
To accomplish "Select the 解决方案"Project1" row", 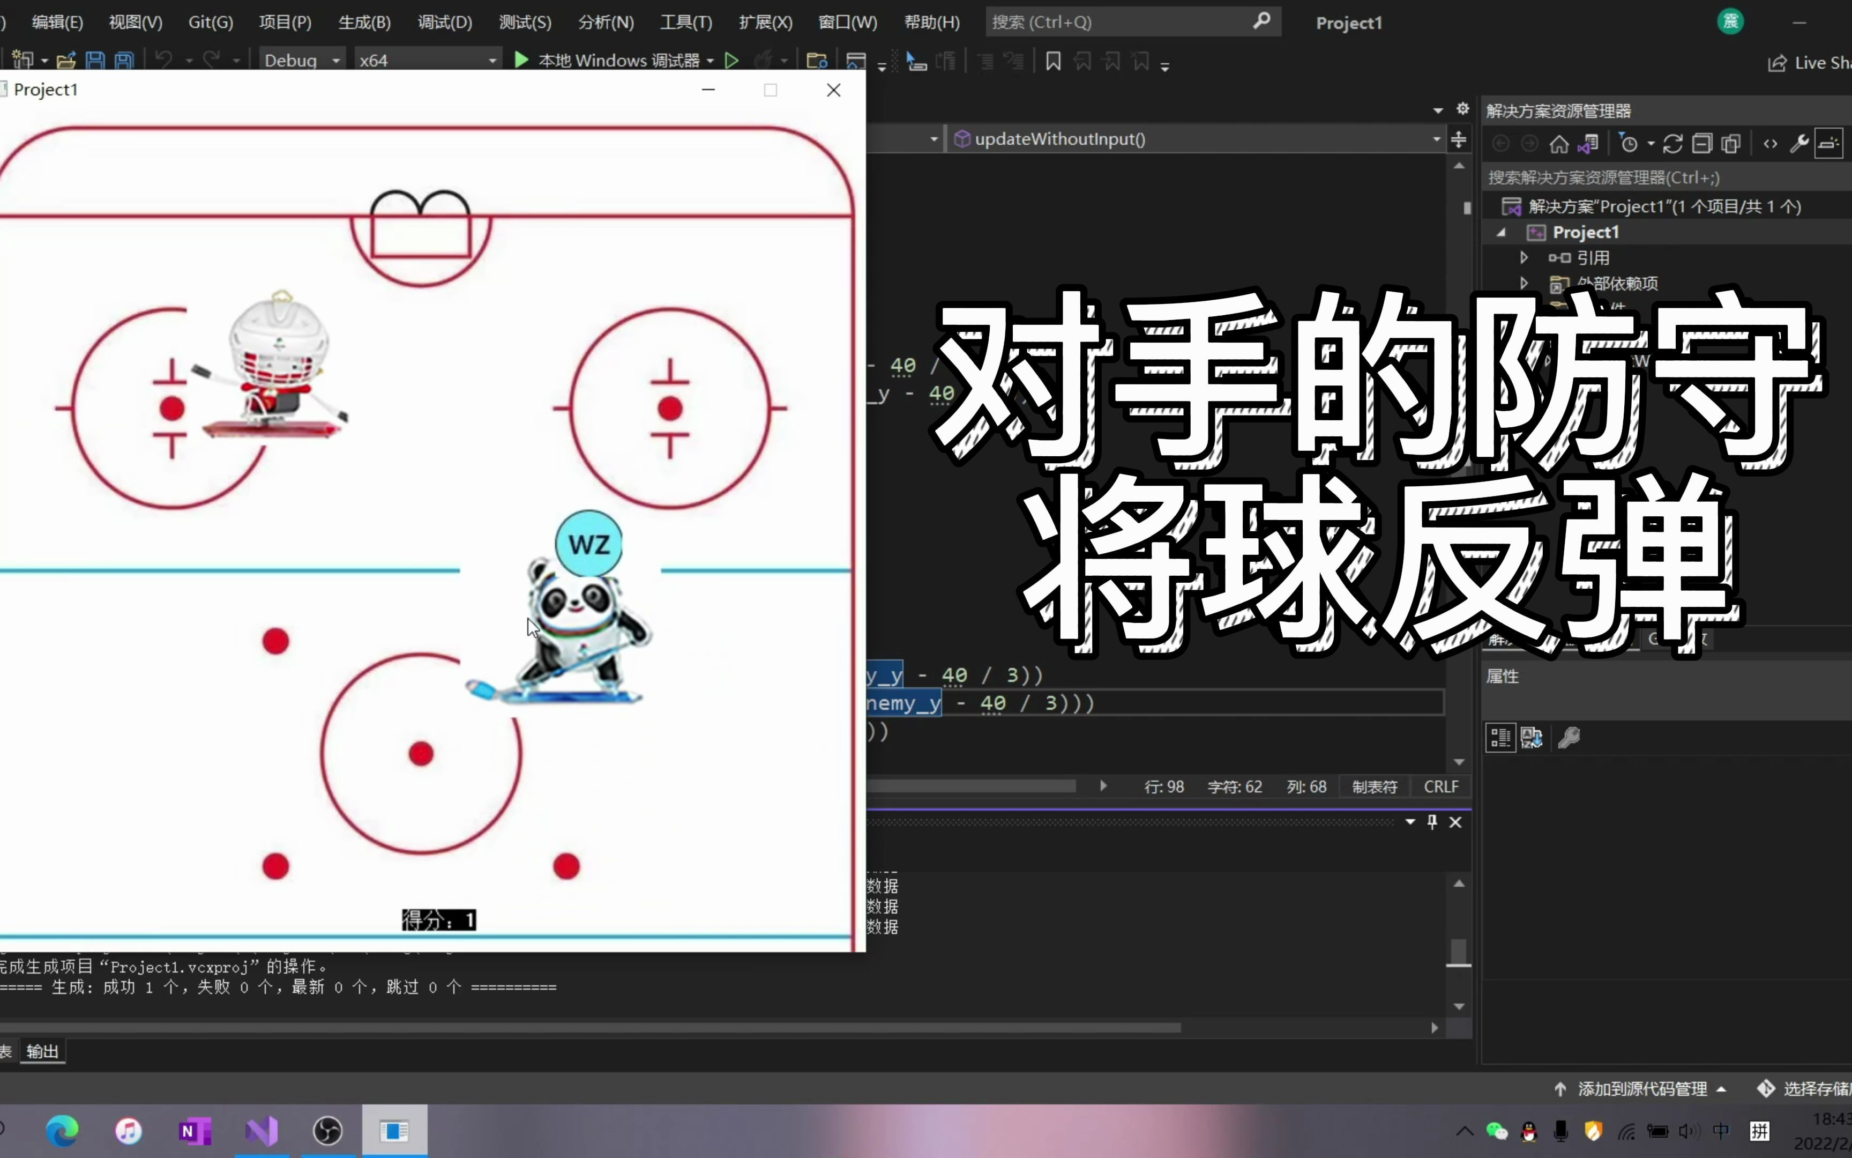I will (x=1667, y=206).
